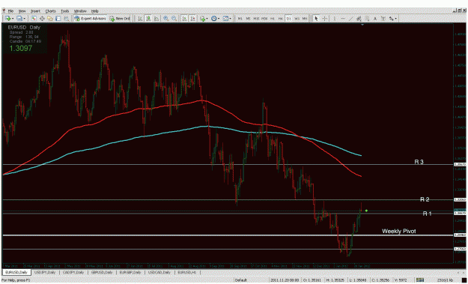Select the H1 timeframe
The image size is (468, 284).
point(273,19)
